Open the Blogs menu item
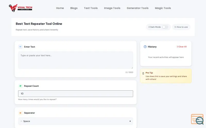206x128 pixels. pos(74,8)
